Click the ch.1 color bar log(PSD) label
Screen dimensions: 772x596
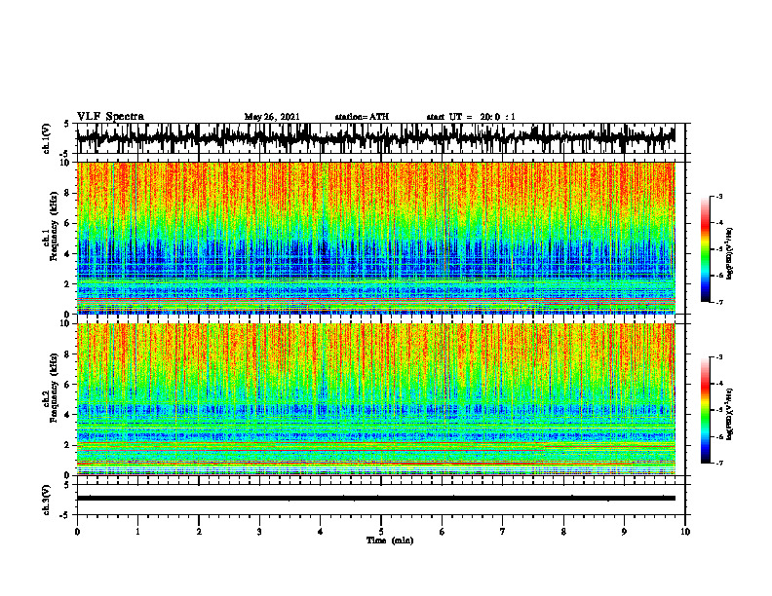pyautogui.click(x=730, y=253)
